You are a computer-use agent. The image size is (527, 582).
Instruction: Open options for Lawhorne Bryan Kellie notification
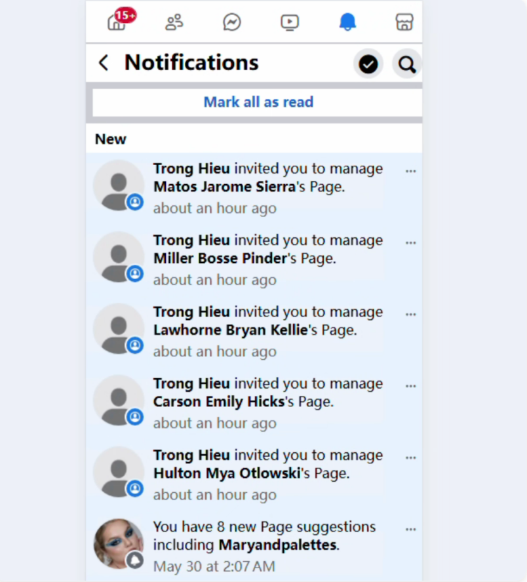[x=411, y=315]
